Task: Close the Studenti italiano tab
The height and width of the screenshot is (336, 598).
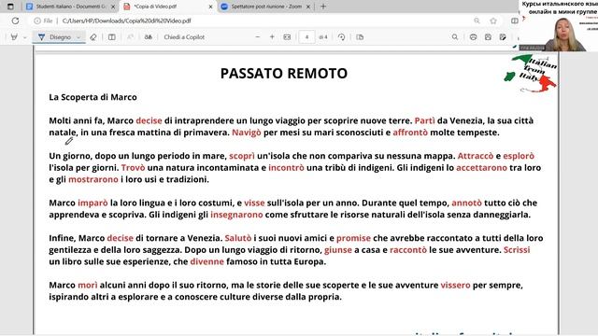Action: (x=113, y=7)
